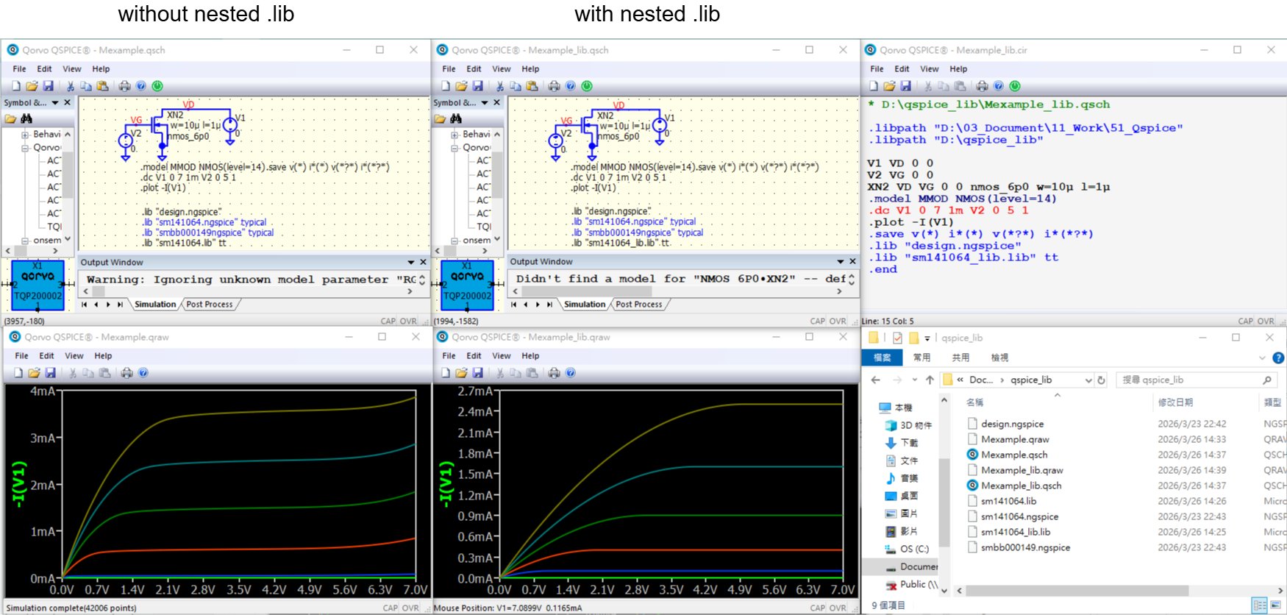The height and width of the screenshot is (615, 1287).
Task: Collapse Qorvo tree node in Mexample_lib.qsch panel
Action: pyautogui.click(x=454, y=148)
